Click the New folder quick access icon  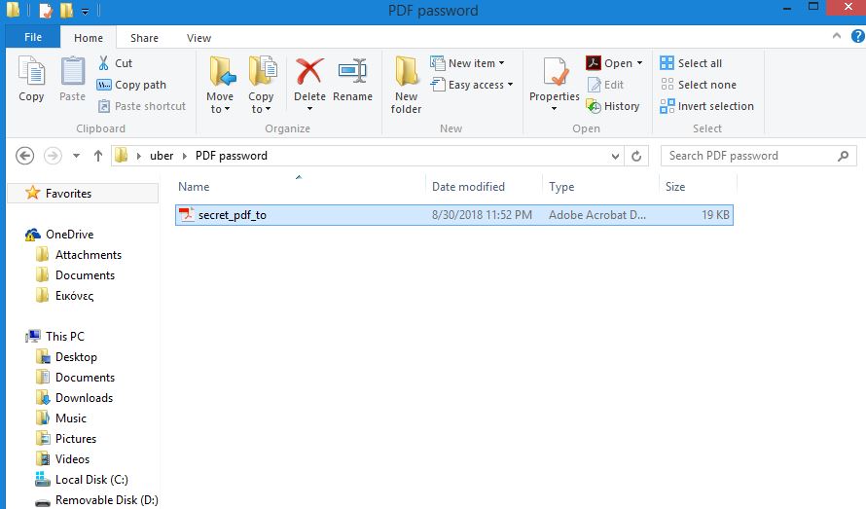66,10
